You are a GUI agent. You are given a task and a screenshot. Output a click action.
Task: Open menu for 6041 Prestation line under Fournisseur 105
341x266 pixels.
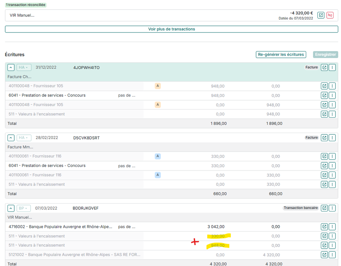[332, 95]
